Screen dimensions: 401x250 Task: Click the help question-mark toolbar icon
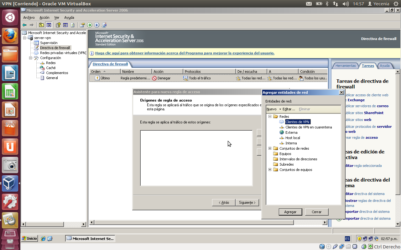click(x=58, y=25)
